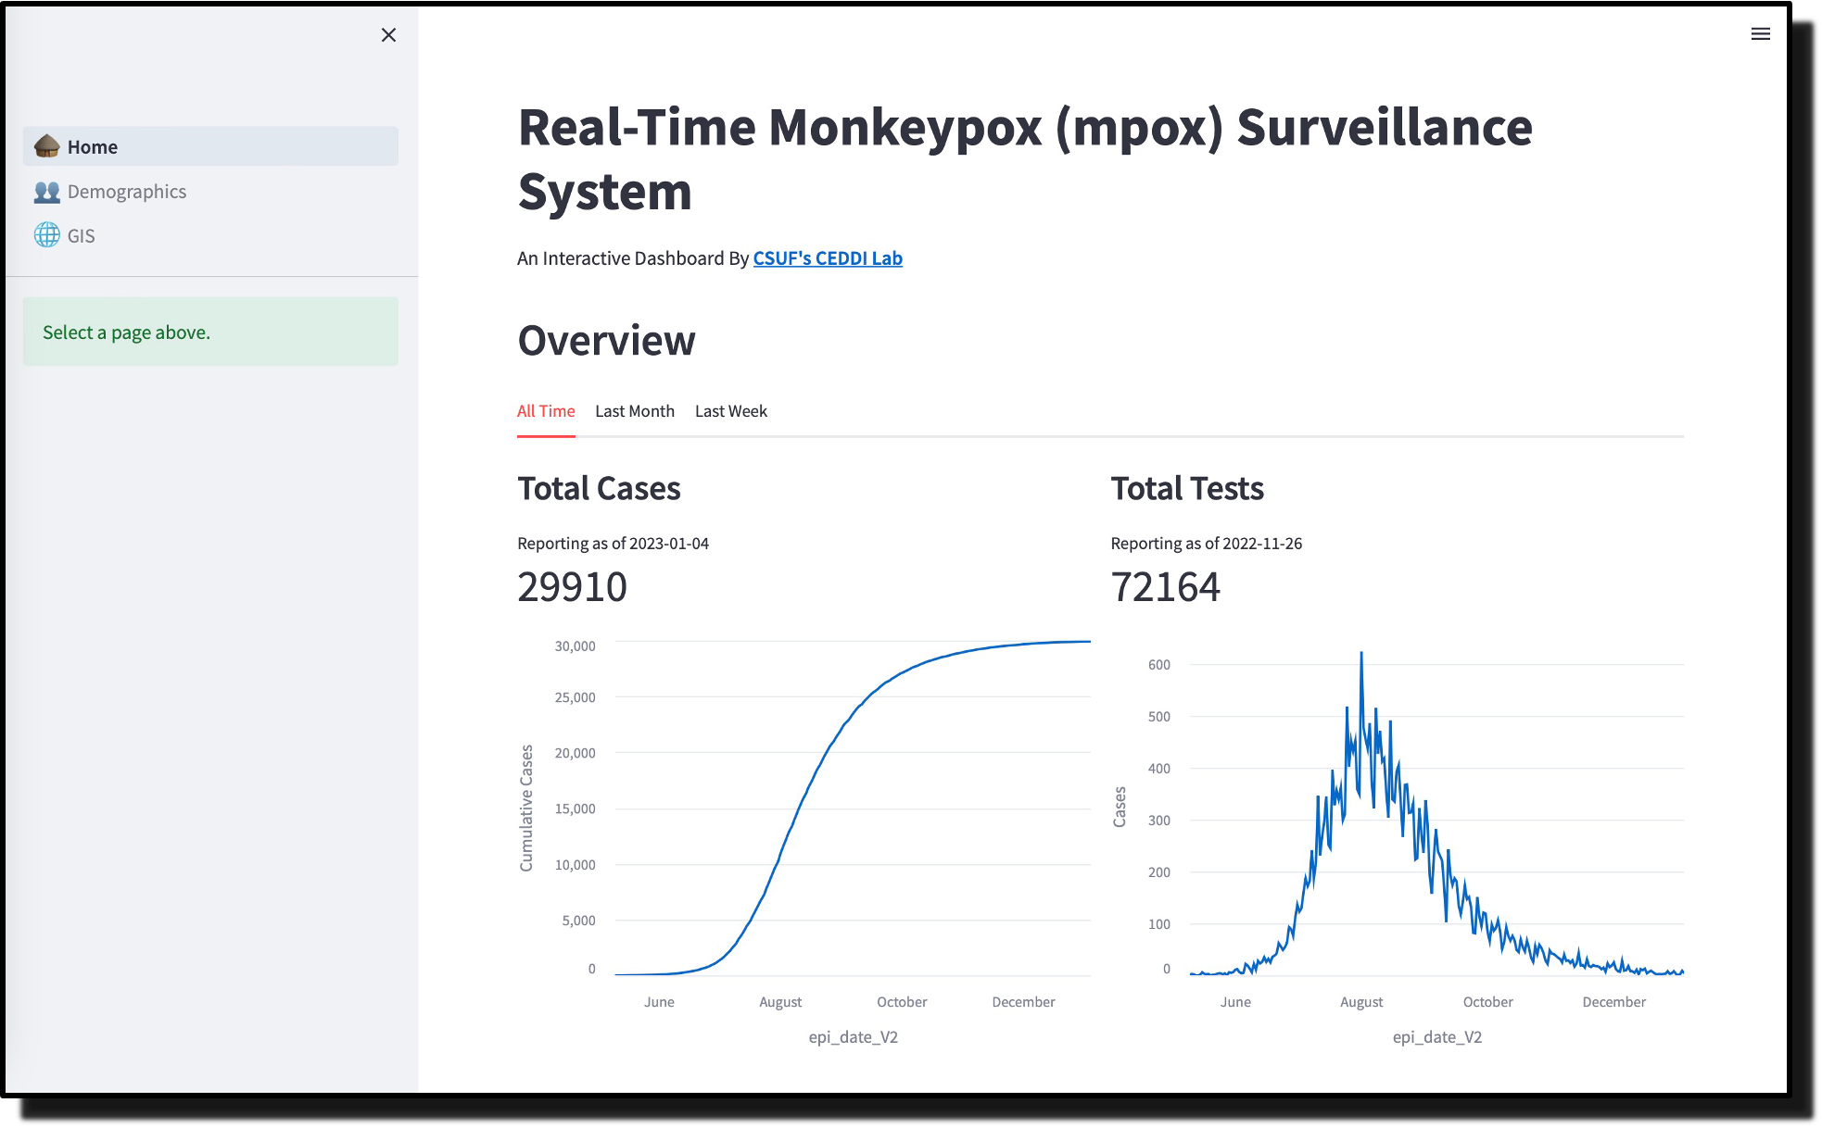
Task: Click the 29910 total cases metric
Action: coord(572,587)
